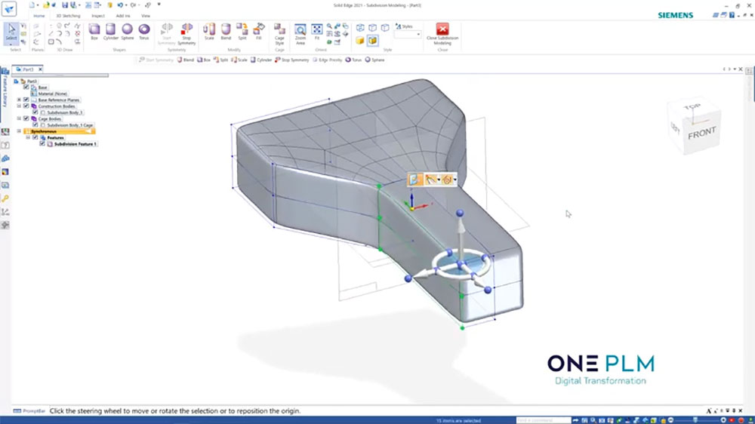Activate the Scale tool in Modify group
Image resolution: width=755 pixels, height=424 pixels.
[209, 32]
